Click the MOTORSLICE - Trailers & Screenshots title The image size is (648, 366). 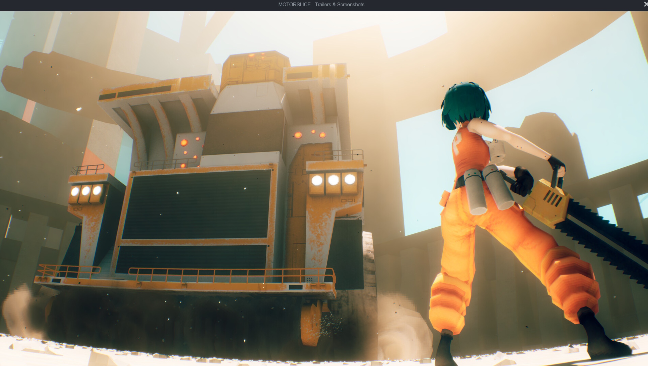click(321, 5)
